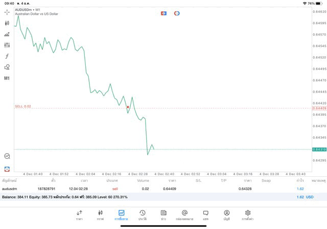Open the M1 timeframe selector
327x229 pixels.
point(7,78)
